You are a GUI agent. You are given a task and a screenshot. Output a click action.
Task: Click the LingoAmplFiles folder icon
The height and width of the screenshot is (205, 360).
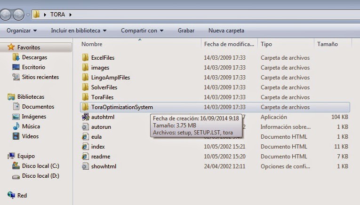(85, 77)
